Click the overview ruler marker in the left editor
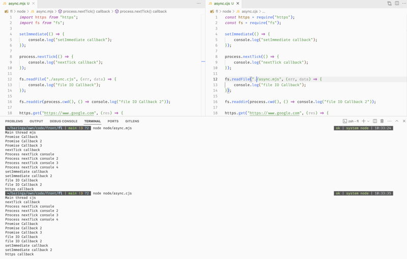This screenshot has width=407, height=259. pyautogui.click(x=203, y=62)
